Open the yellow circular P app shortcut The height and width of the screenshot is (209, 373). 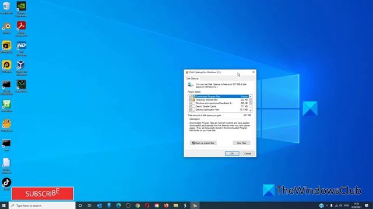(6, 67)
